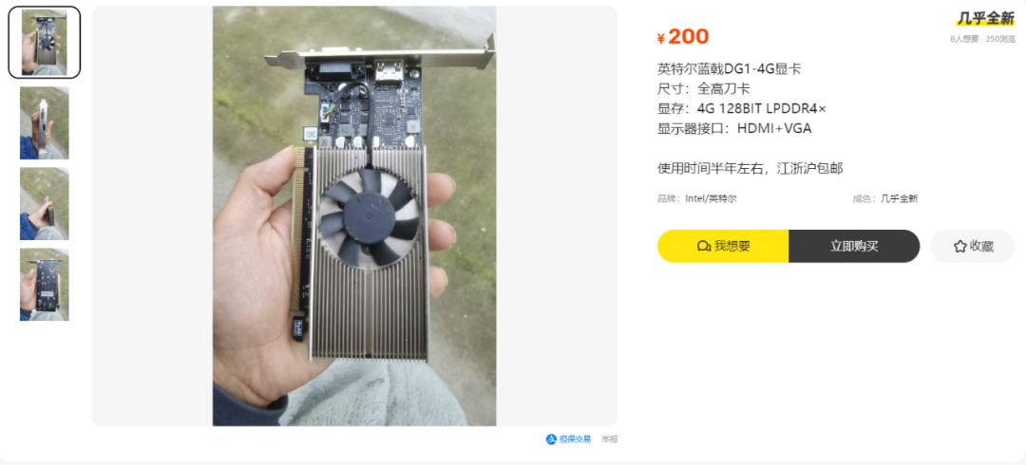The height and width of the screenshot is (465, 1026).
Task: Click the 几乎全新 condition badge at top right
Action: [986, 18]
